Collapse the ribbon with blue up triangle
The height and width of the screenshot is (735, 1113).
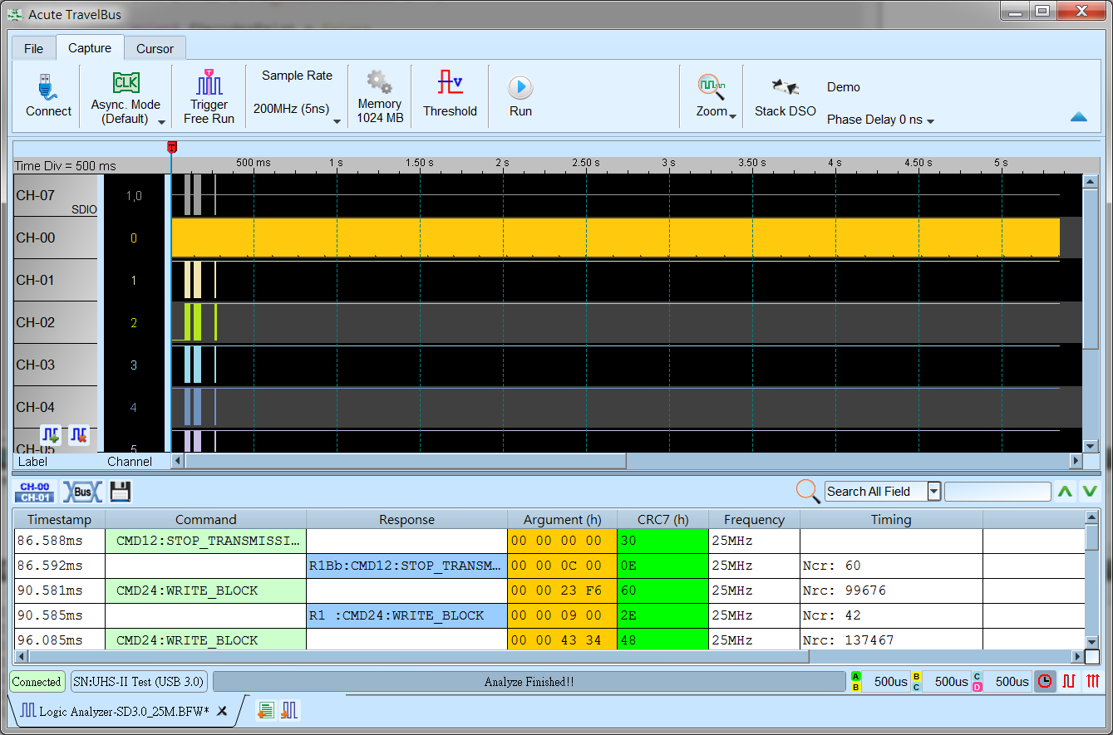click(1079, 118)
